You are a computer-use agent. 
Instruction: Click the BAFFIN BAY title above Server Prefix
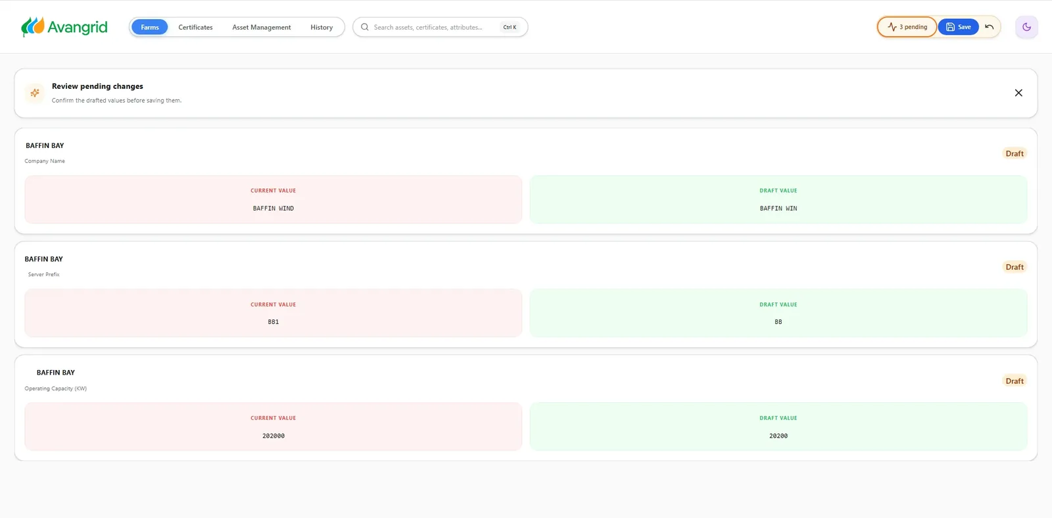[44, 259]
